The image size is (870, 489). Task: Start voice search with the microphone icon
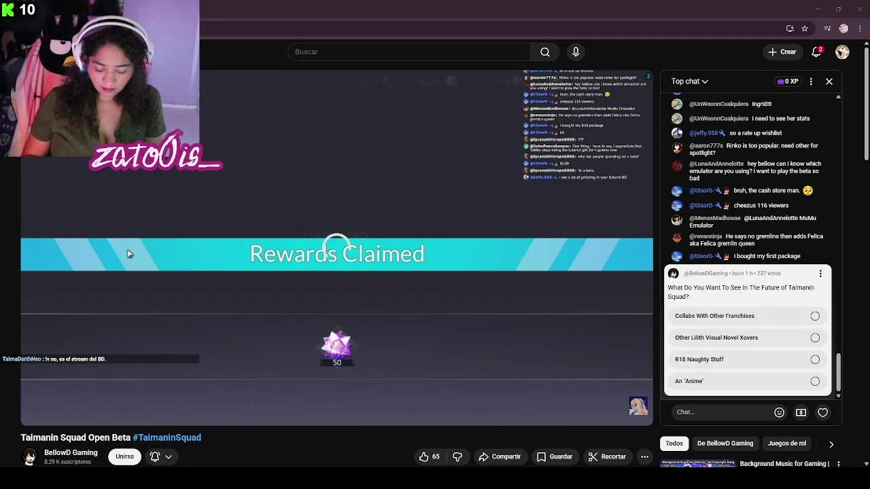[576, 52]
